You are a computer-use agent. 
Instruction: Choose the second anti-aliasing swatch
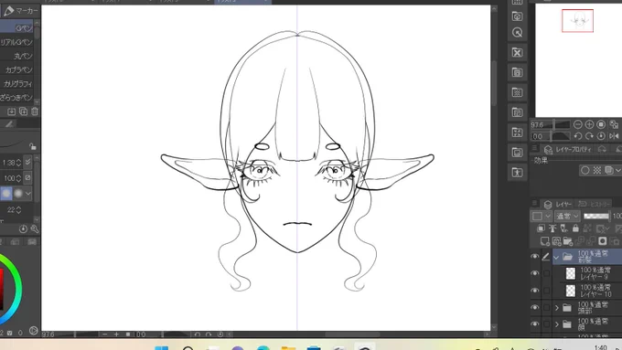tap(18, 194)
